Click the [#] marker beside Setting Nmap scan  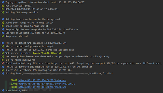(x=2, y=19)
